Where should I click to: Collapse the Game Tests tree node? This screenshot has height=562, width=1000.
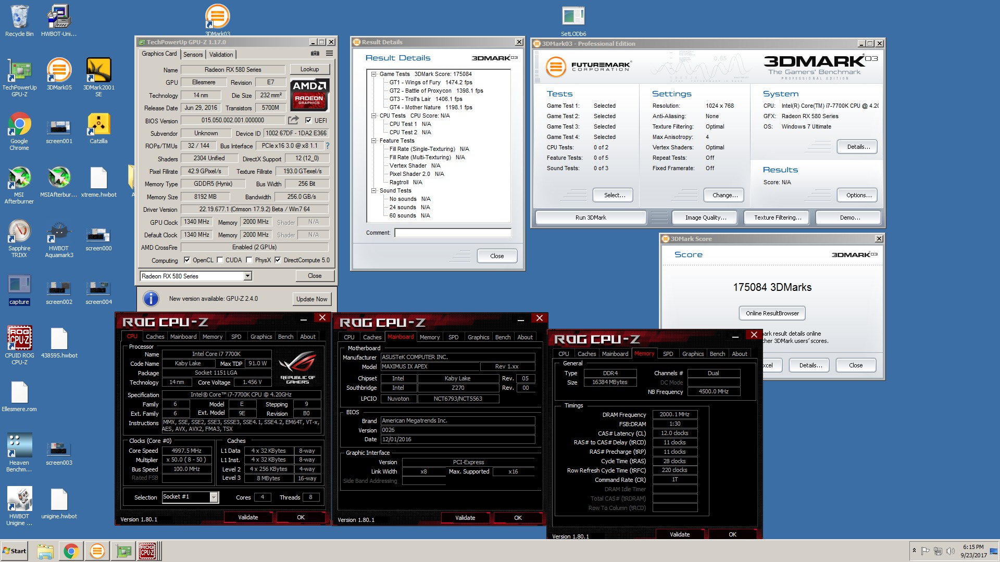point(373,74)
